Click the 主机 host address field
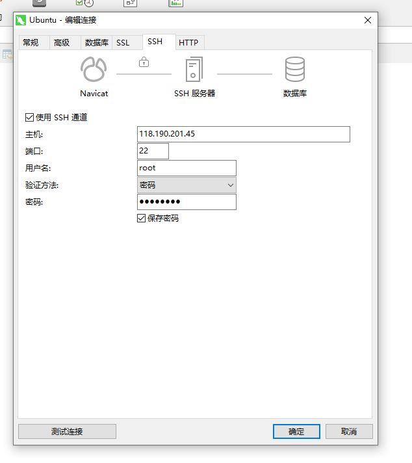 pyautogui.click(x=244, y=134)
